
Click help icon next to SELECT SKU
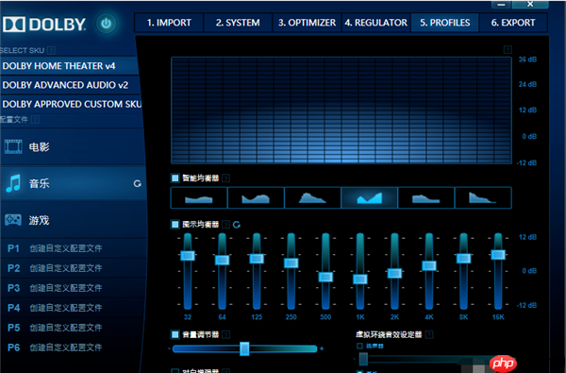coord(51,50)
